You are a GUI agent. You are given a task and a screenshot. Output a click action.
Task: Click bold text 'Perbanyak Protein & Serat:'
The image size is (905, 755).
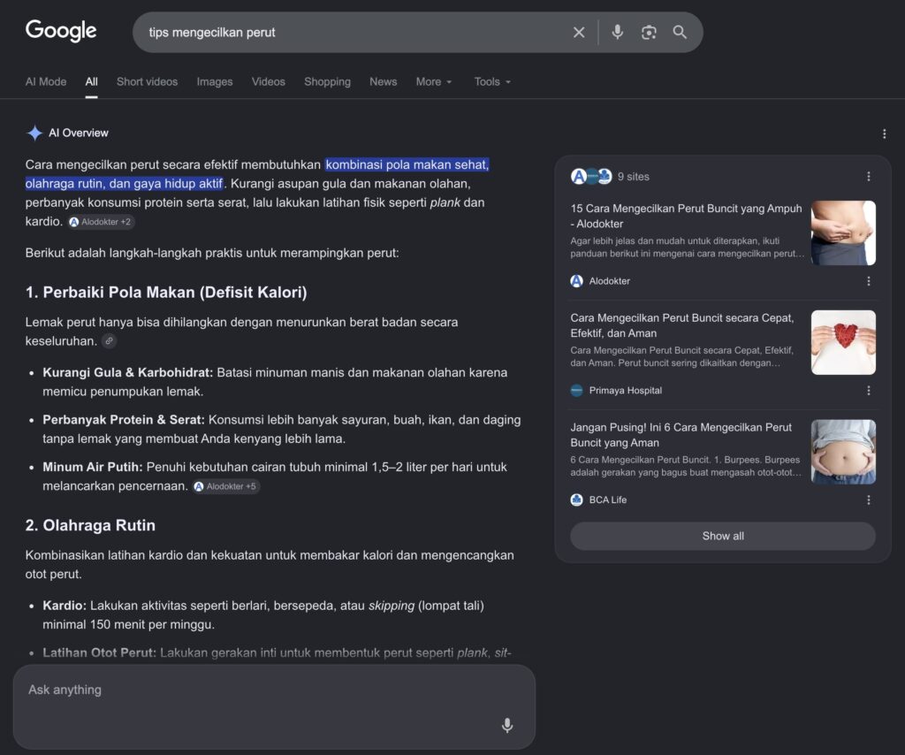click(124, 420)
